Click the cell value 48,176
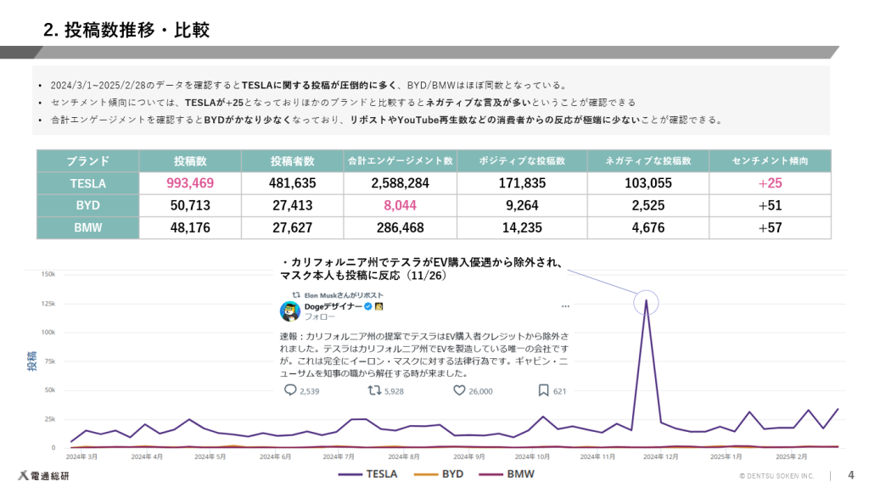 click(190, 227)
